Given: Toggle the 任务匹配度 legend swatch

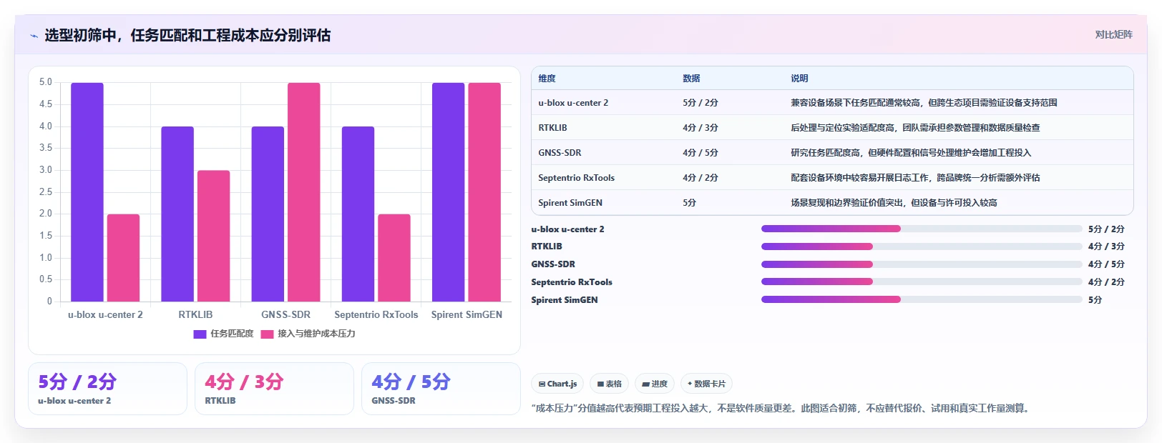Looking at the screenshot, I should [x=200, y=334].
